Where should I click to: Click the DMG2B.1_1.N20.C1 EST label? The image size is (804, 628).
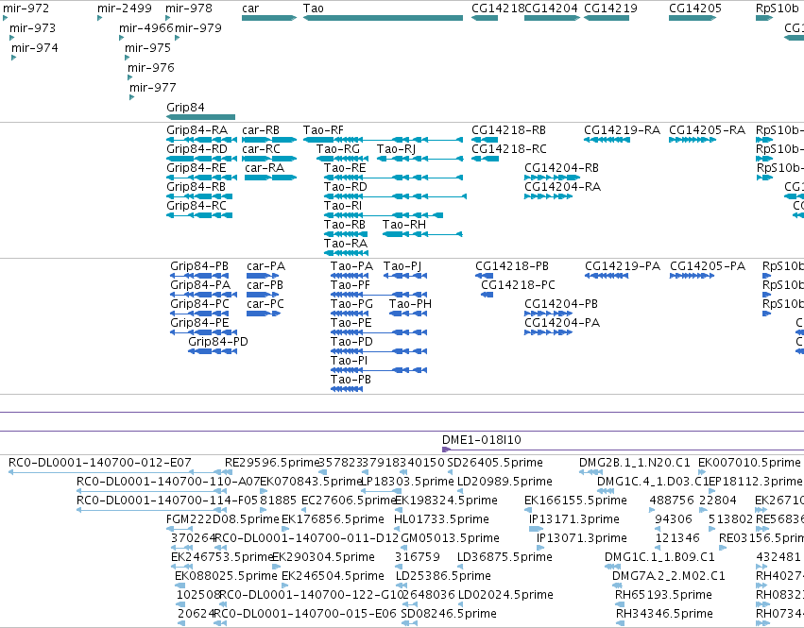635,463
